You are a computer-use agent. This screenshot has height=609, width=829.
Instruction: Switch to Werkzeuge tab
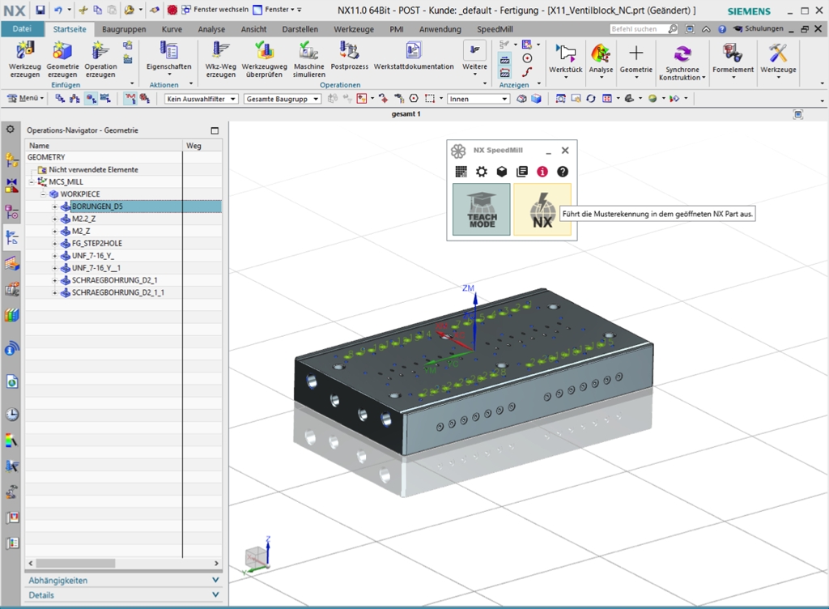click(354, 30)
